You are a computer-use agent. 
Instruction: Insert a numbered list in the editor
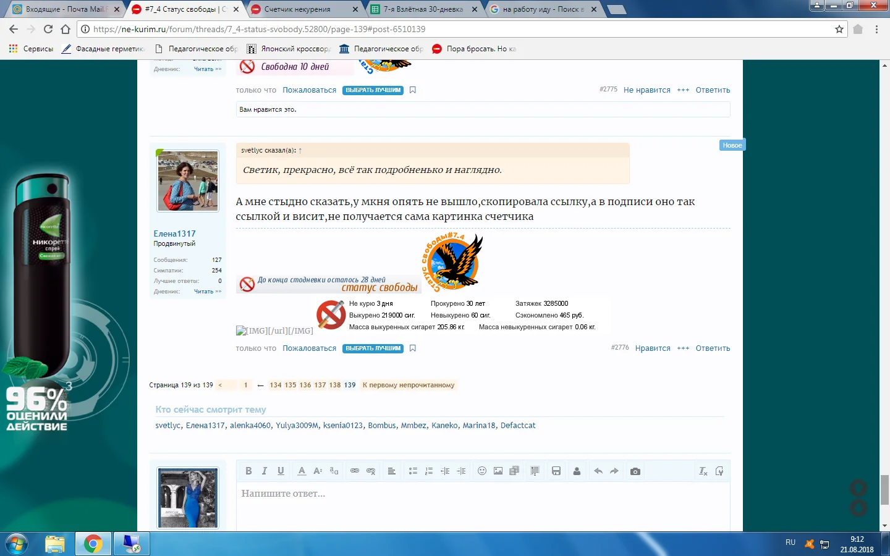click(x=429, y=471)
